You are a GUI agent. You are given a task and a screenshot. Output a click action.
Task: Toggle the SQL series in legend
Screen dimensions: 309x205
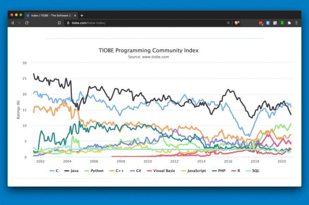(253, 171)
